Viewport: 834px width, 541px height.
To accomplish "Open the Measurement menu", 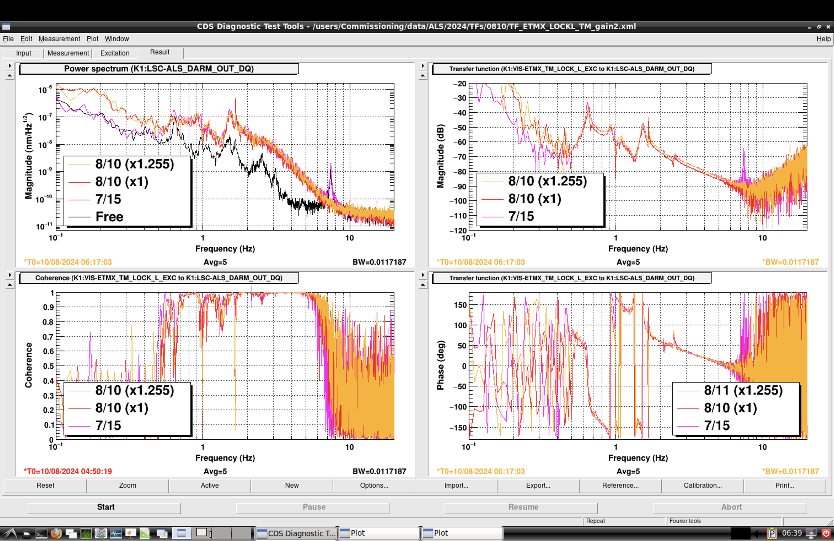I will click(x=59, y=39).
